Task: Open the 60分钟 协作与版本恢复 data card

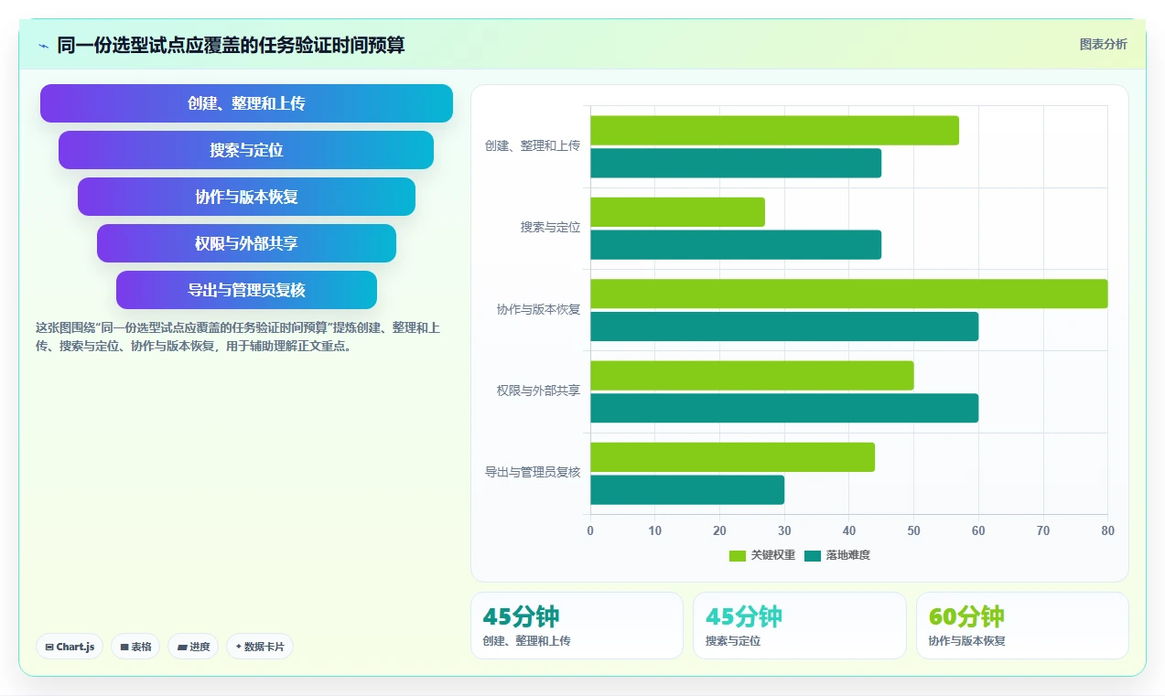Action: click(1022, 626)
